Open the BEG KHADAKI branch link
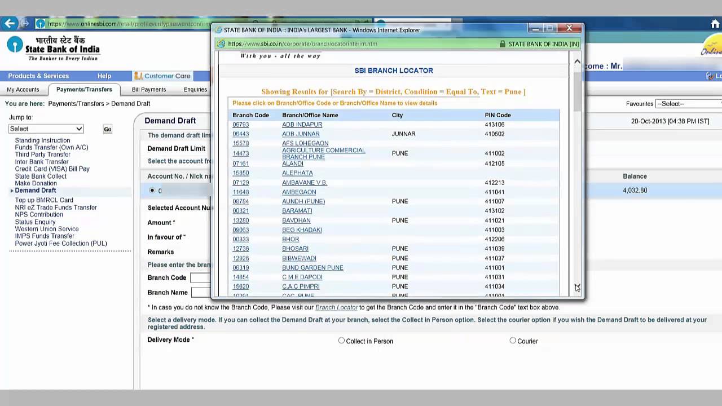The width and height of the screenshot is (722, 406). click(x=302, y=230)
